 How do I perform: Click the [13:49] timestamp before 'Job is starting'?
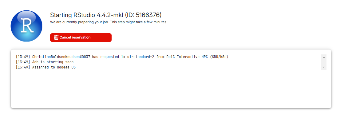click(23, 62)
